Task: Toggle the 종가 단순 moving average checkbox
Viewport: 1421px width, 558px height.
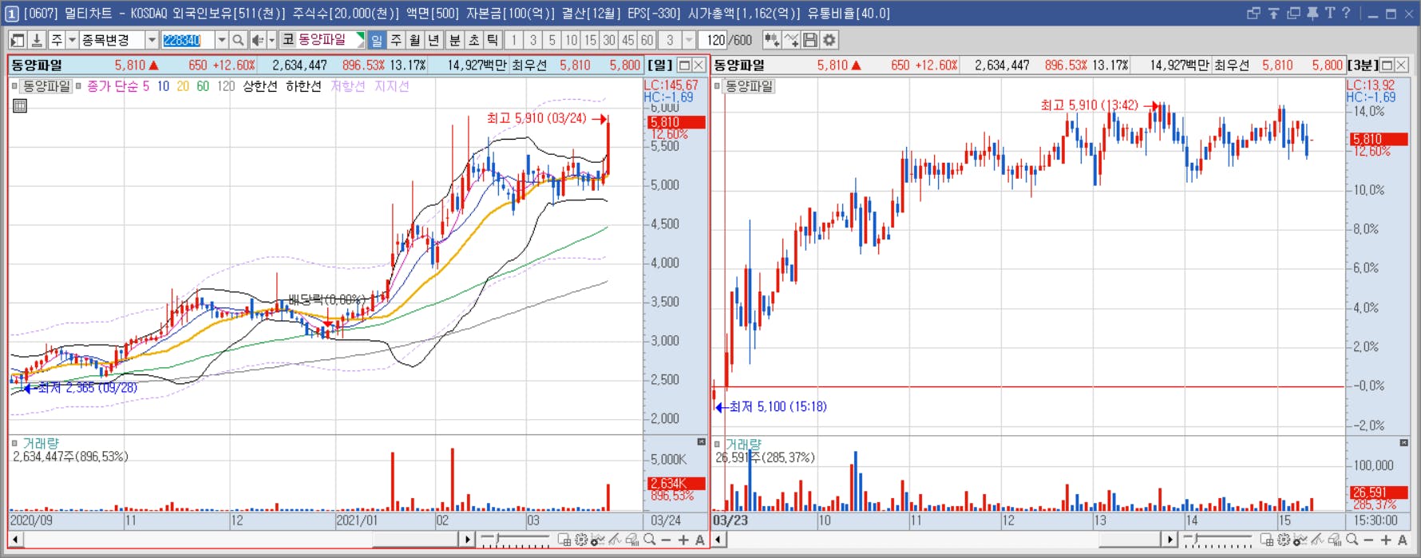Action: click(78, 86)
